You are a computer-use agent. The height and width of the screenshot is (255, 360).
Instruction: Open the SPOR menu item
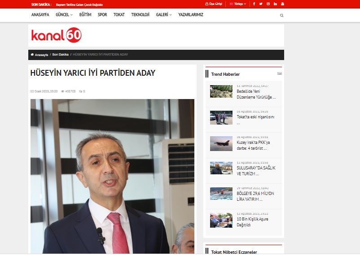102,15
